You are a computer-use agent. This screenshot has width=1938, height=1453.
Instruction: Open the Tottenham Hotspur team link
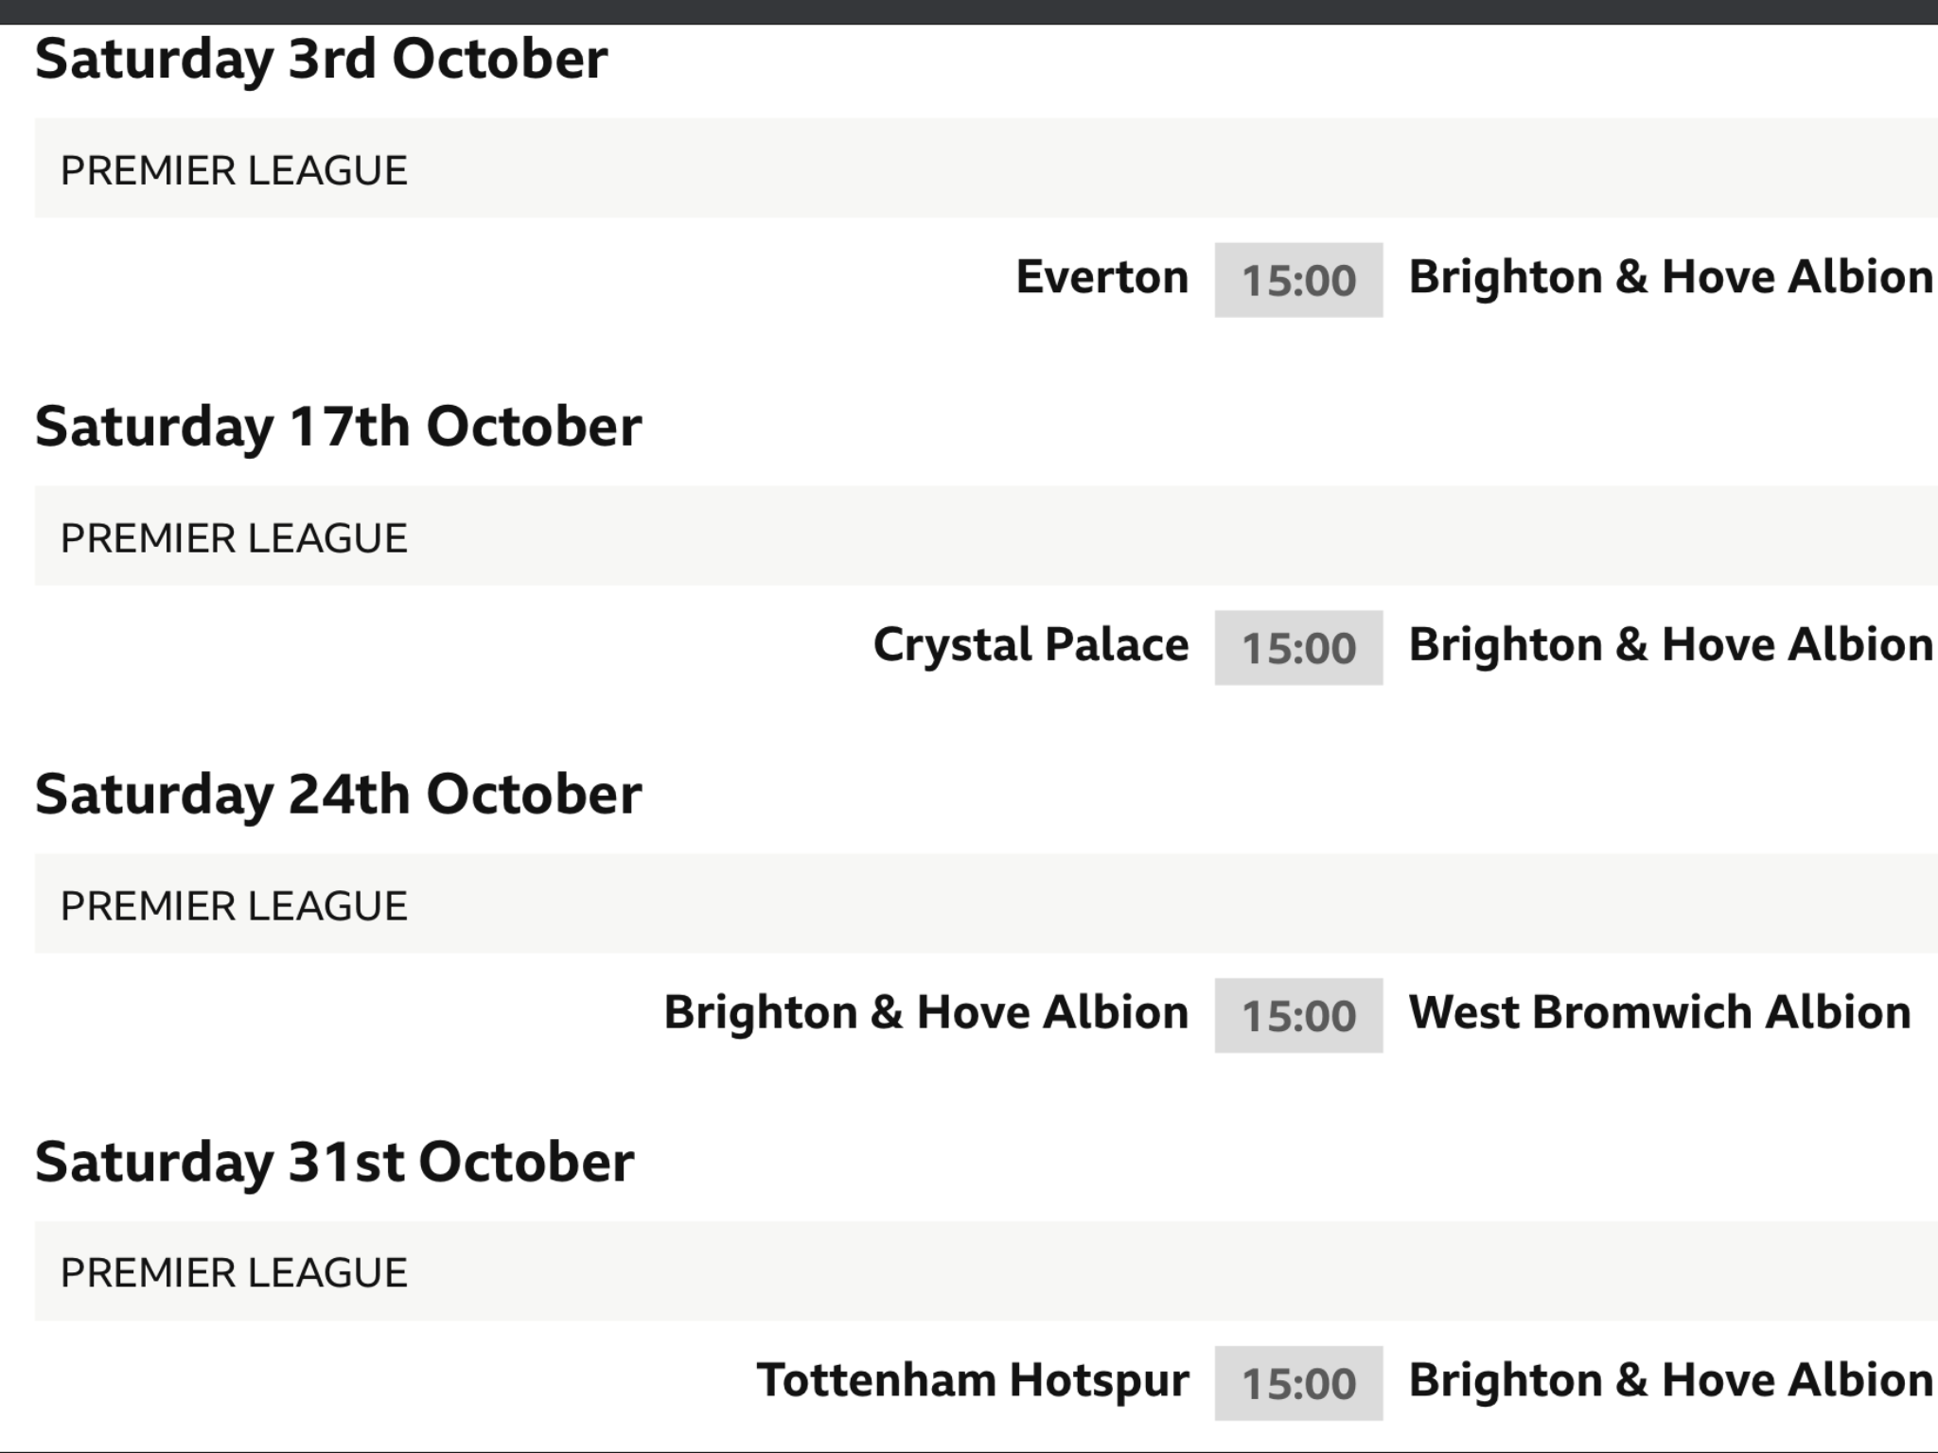[x=972, y=1381]
